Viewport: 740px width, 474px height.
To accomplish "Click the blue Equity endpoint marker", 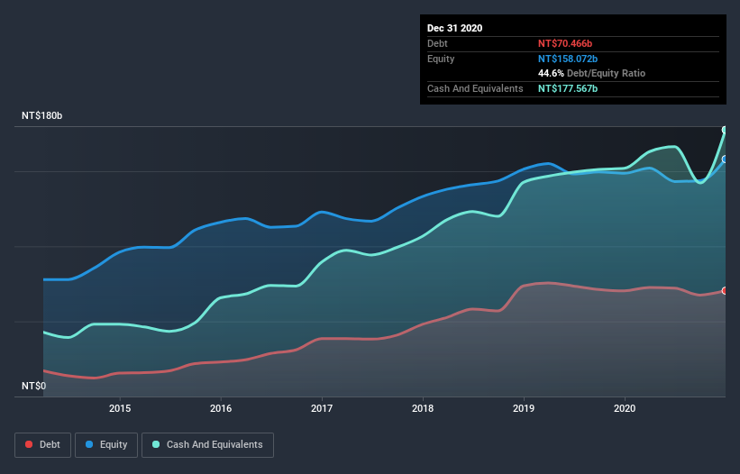I will tap(725, 160).
